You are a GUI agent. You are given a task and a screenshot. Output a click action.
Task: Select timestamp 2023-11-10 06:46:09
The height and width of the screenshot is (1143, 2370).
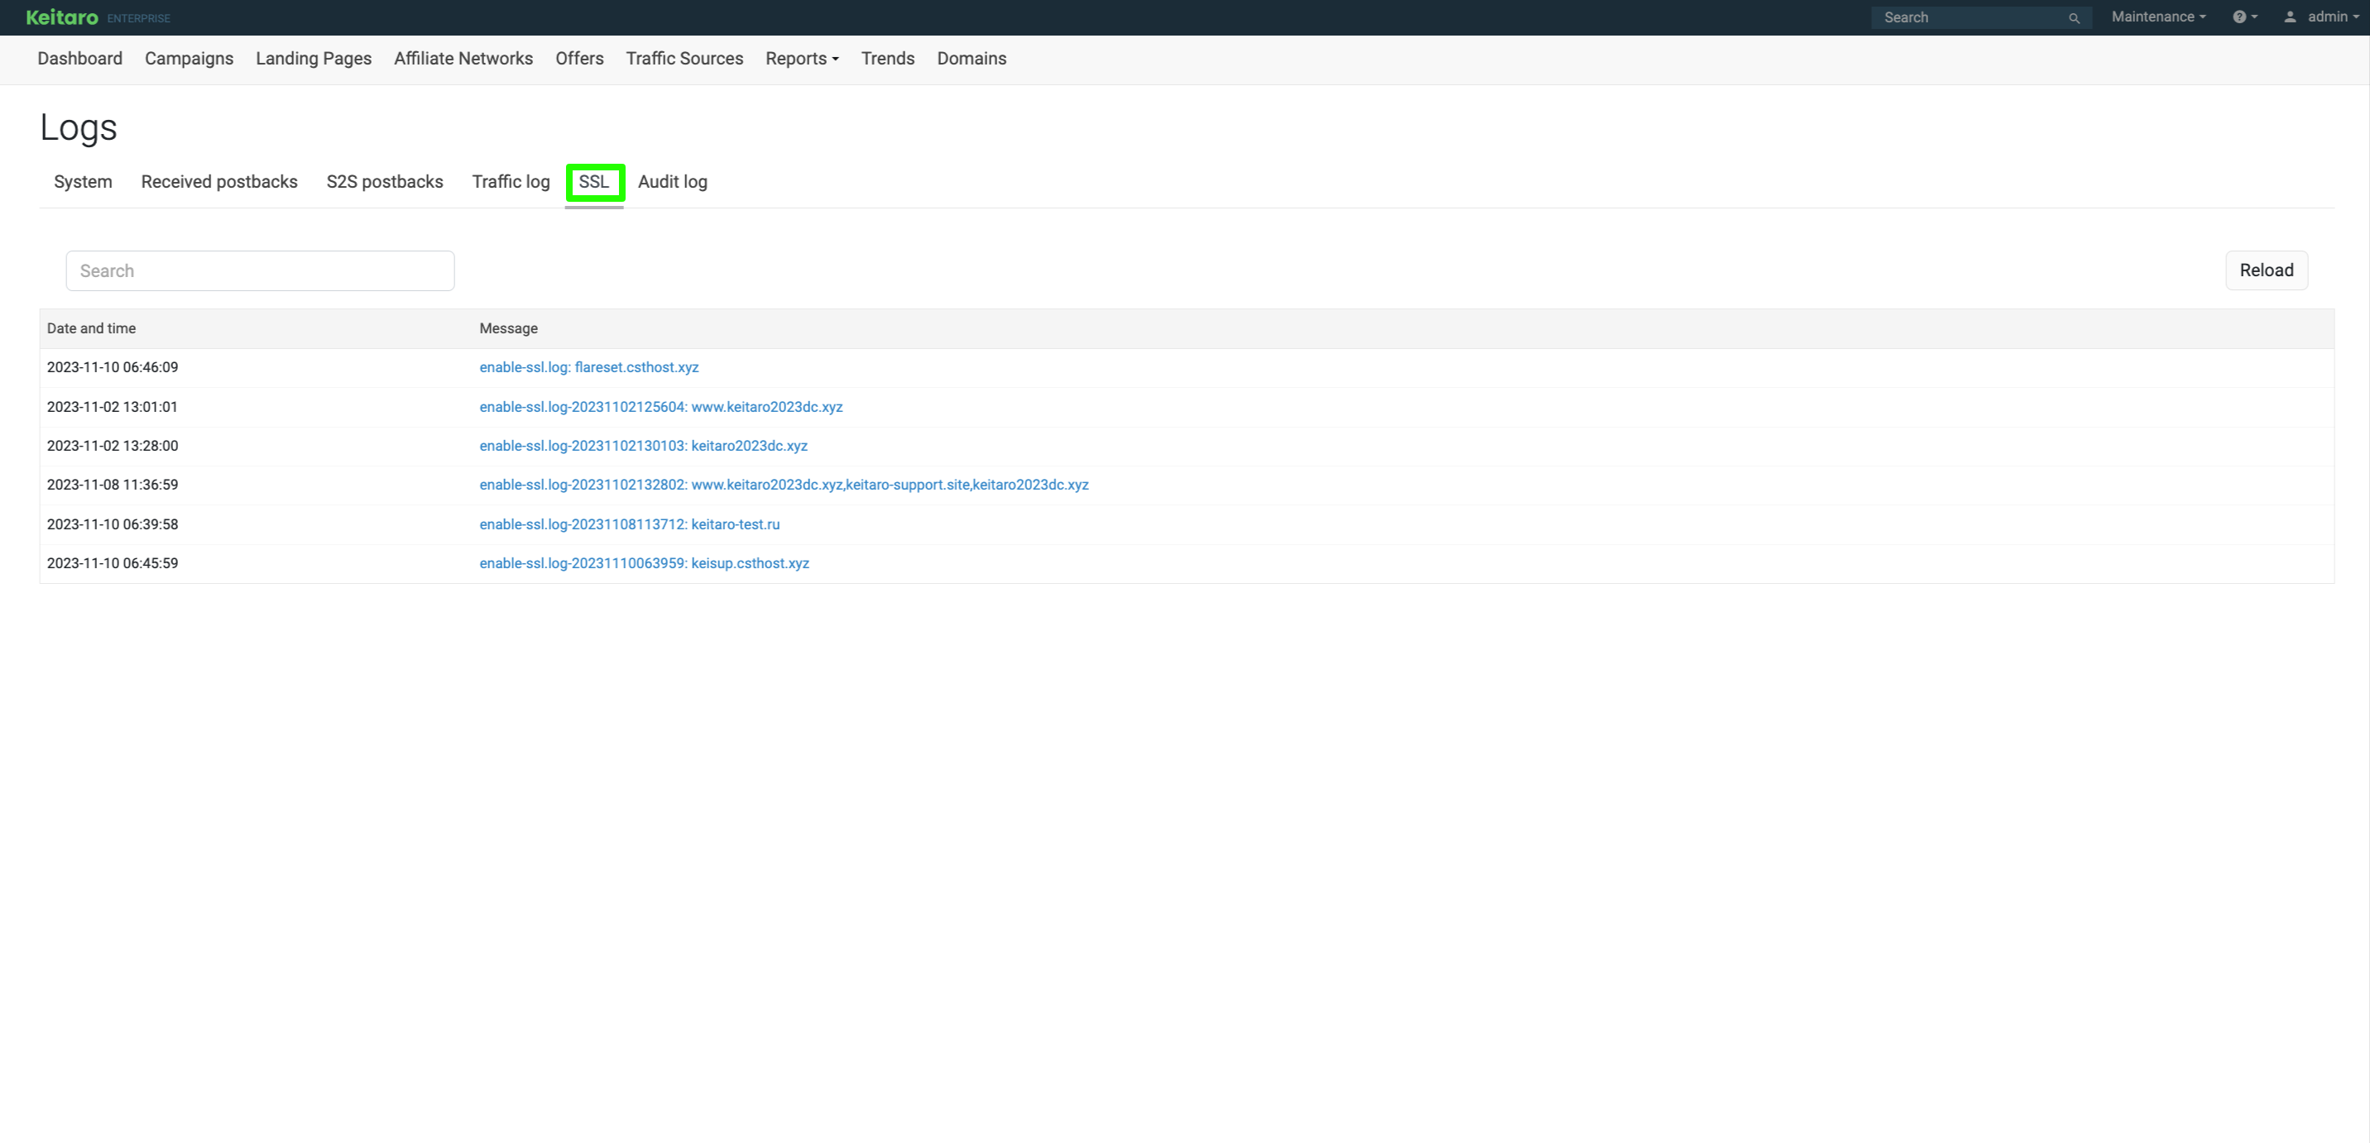pyautogui.click(x=113, y=368)
